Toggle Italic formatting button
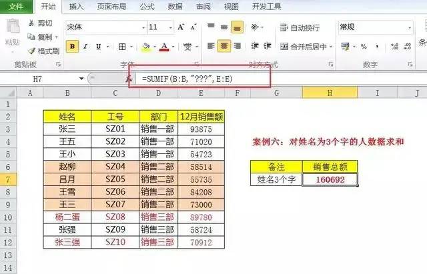This screenshot has width=427, height=274. (x=85, y=47)
